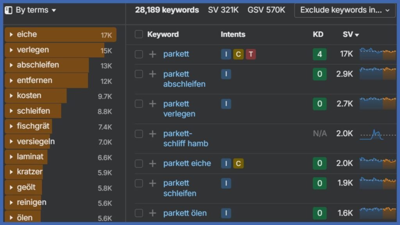
Task: Click the Commercial 'C' badge for 'parkett eiche'
Action: 238,163
